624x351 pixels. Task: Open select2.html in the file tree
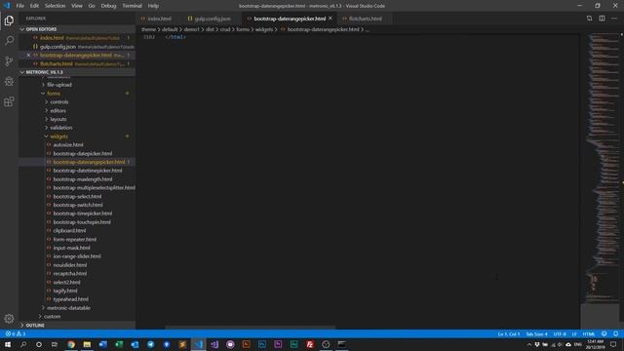[x=66, y=282]
